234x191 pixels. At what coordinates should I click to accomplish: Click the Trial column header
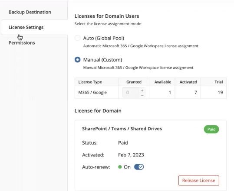pos(219,82)
